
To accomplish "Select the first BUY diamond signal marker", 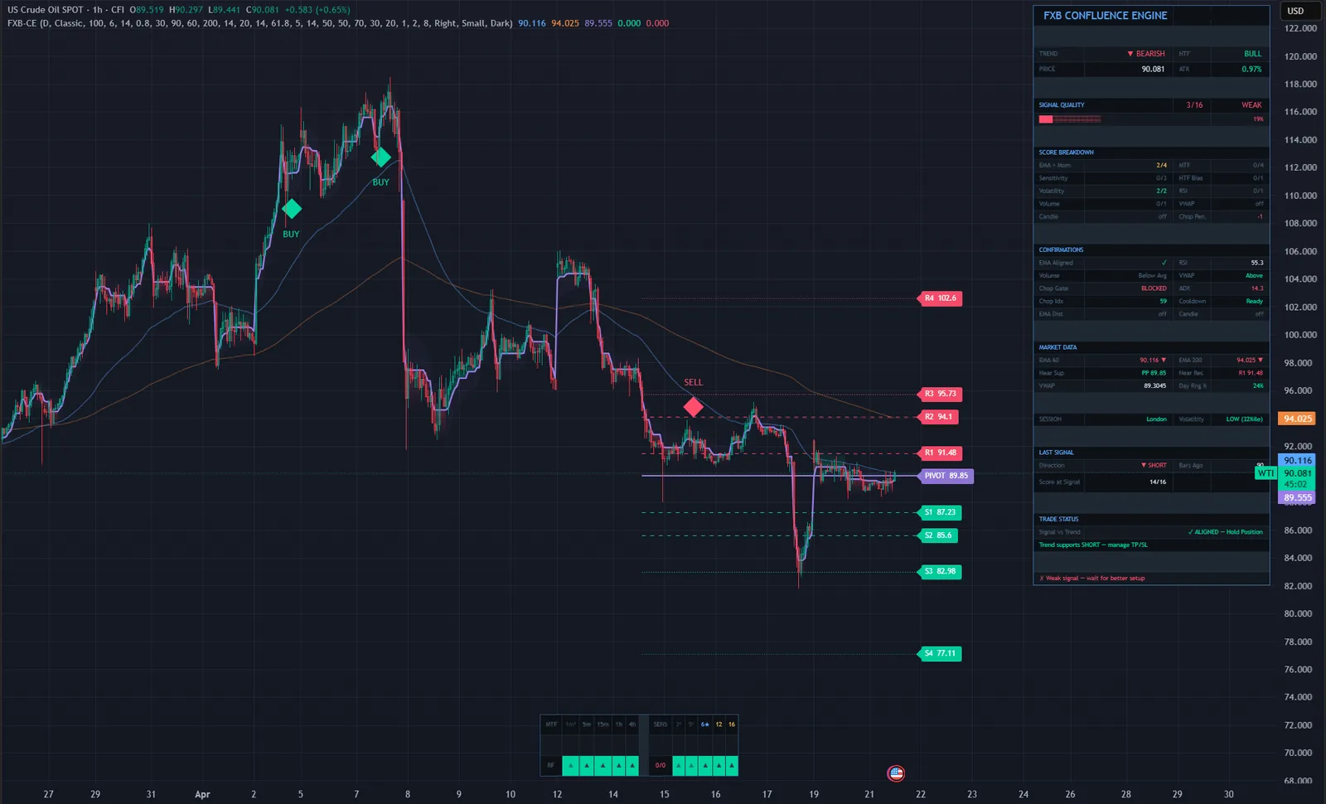I will 291,209.
